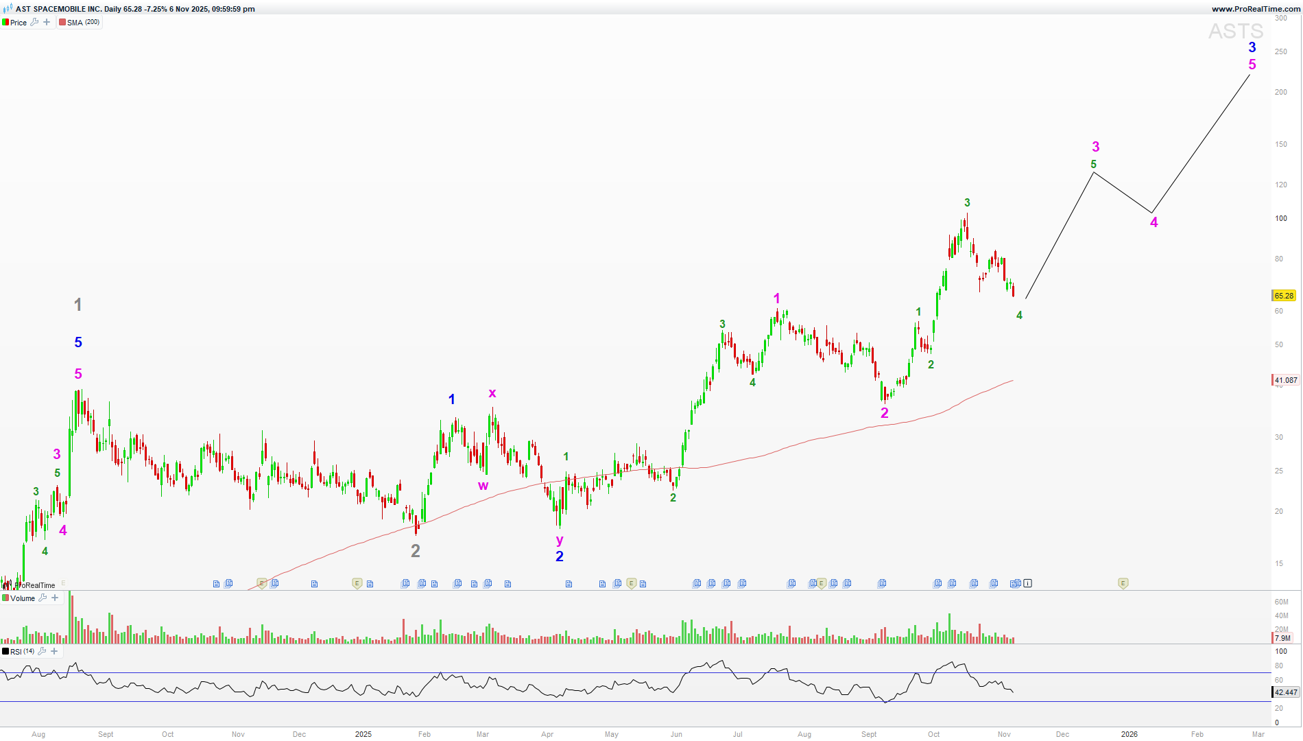Open Volume panel settings wrench
Viewport: 1303px width, 741px height.
(x=43, y=598)
